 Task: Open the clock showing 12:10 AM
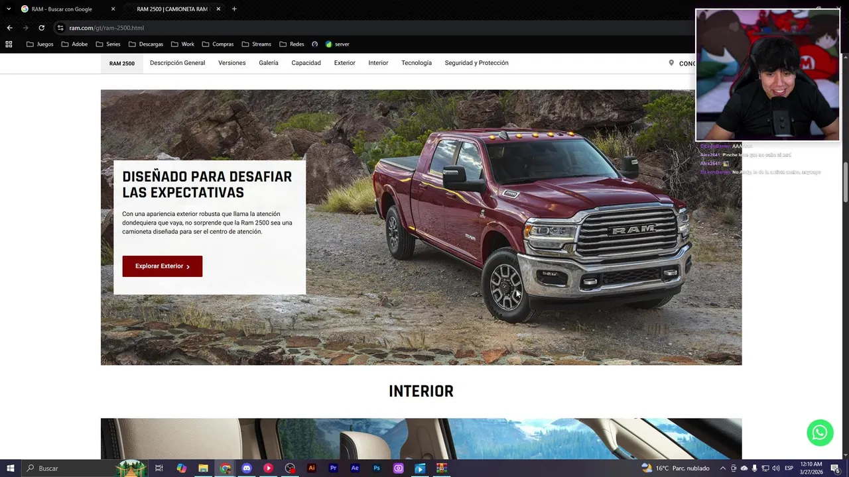(811, 468)
